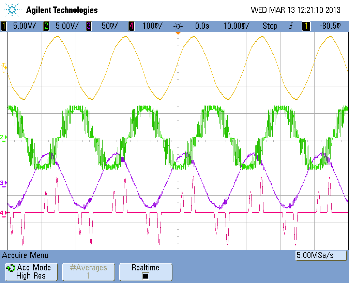Click channel 2 scale 5.00V/

67,26
